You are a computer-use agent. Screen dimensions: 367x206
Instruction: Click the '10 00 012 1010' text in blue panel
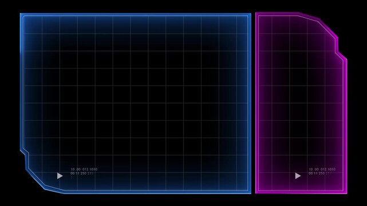click(84, 169)
